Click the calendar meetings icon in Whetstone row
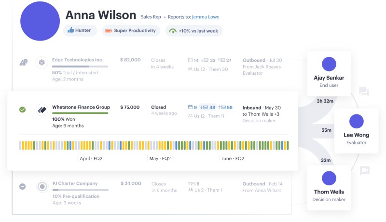 tap(190, 107)
